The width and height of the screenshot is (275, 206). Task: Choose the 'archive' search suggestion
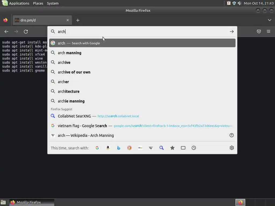point(142,62)
